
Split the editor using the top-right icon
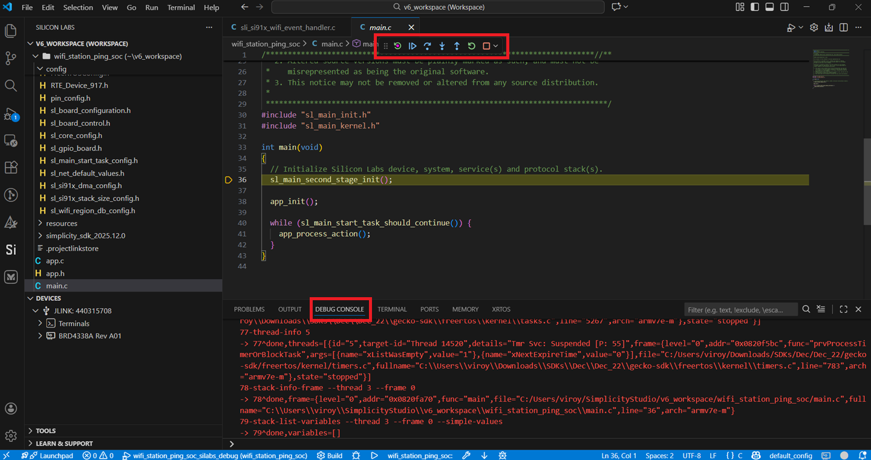843,27
